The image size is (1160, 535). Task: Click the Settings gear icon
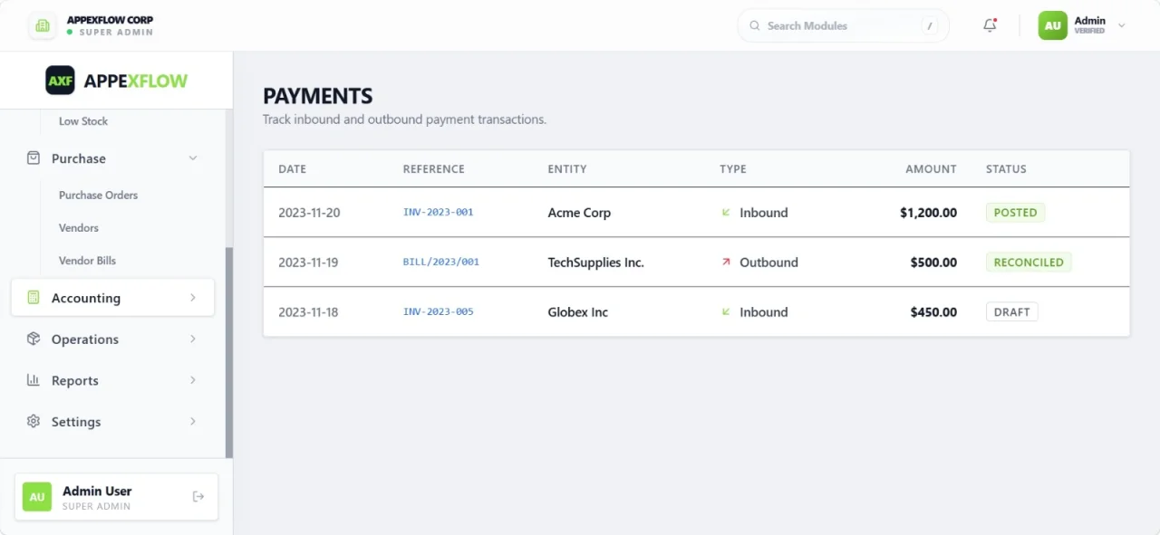(34, 421)
